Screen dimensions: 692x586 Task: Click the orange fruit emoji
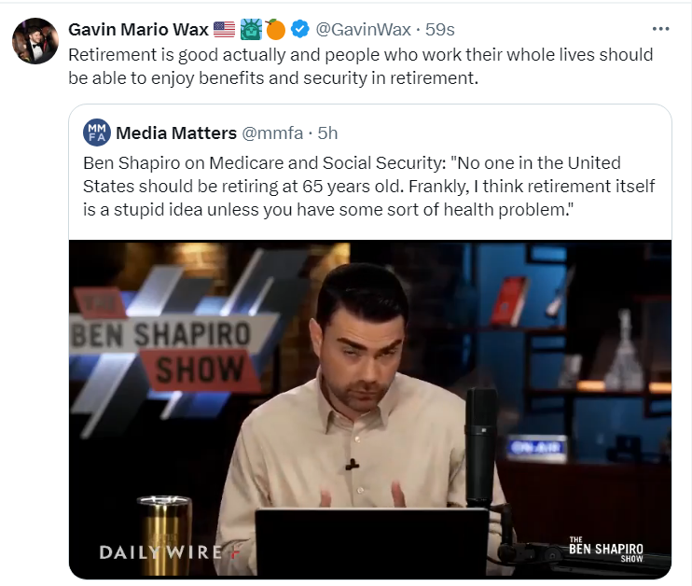point(275,29)
